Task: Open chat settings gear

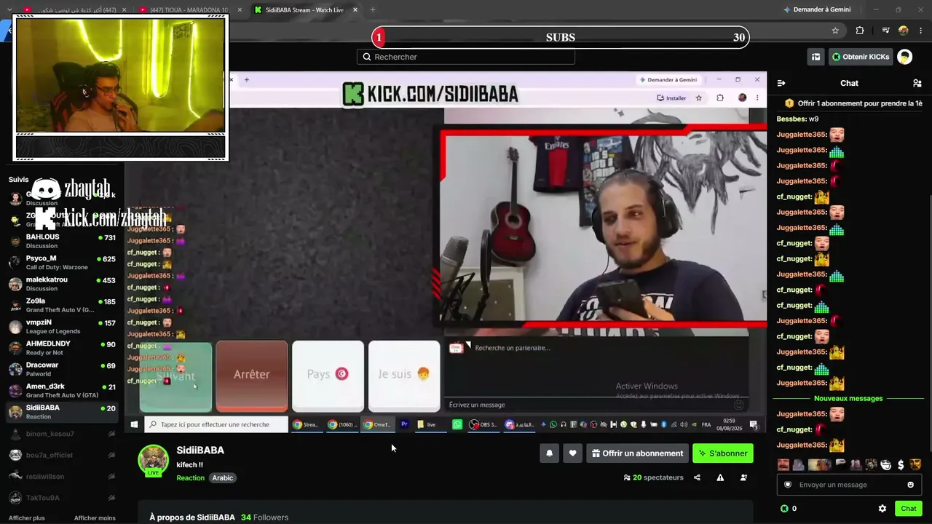Action: 882,509
